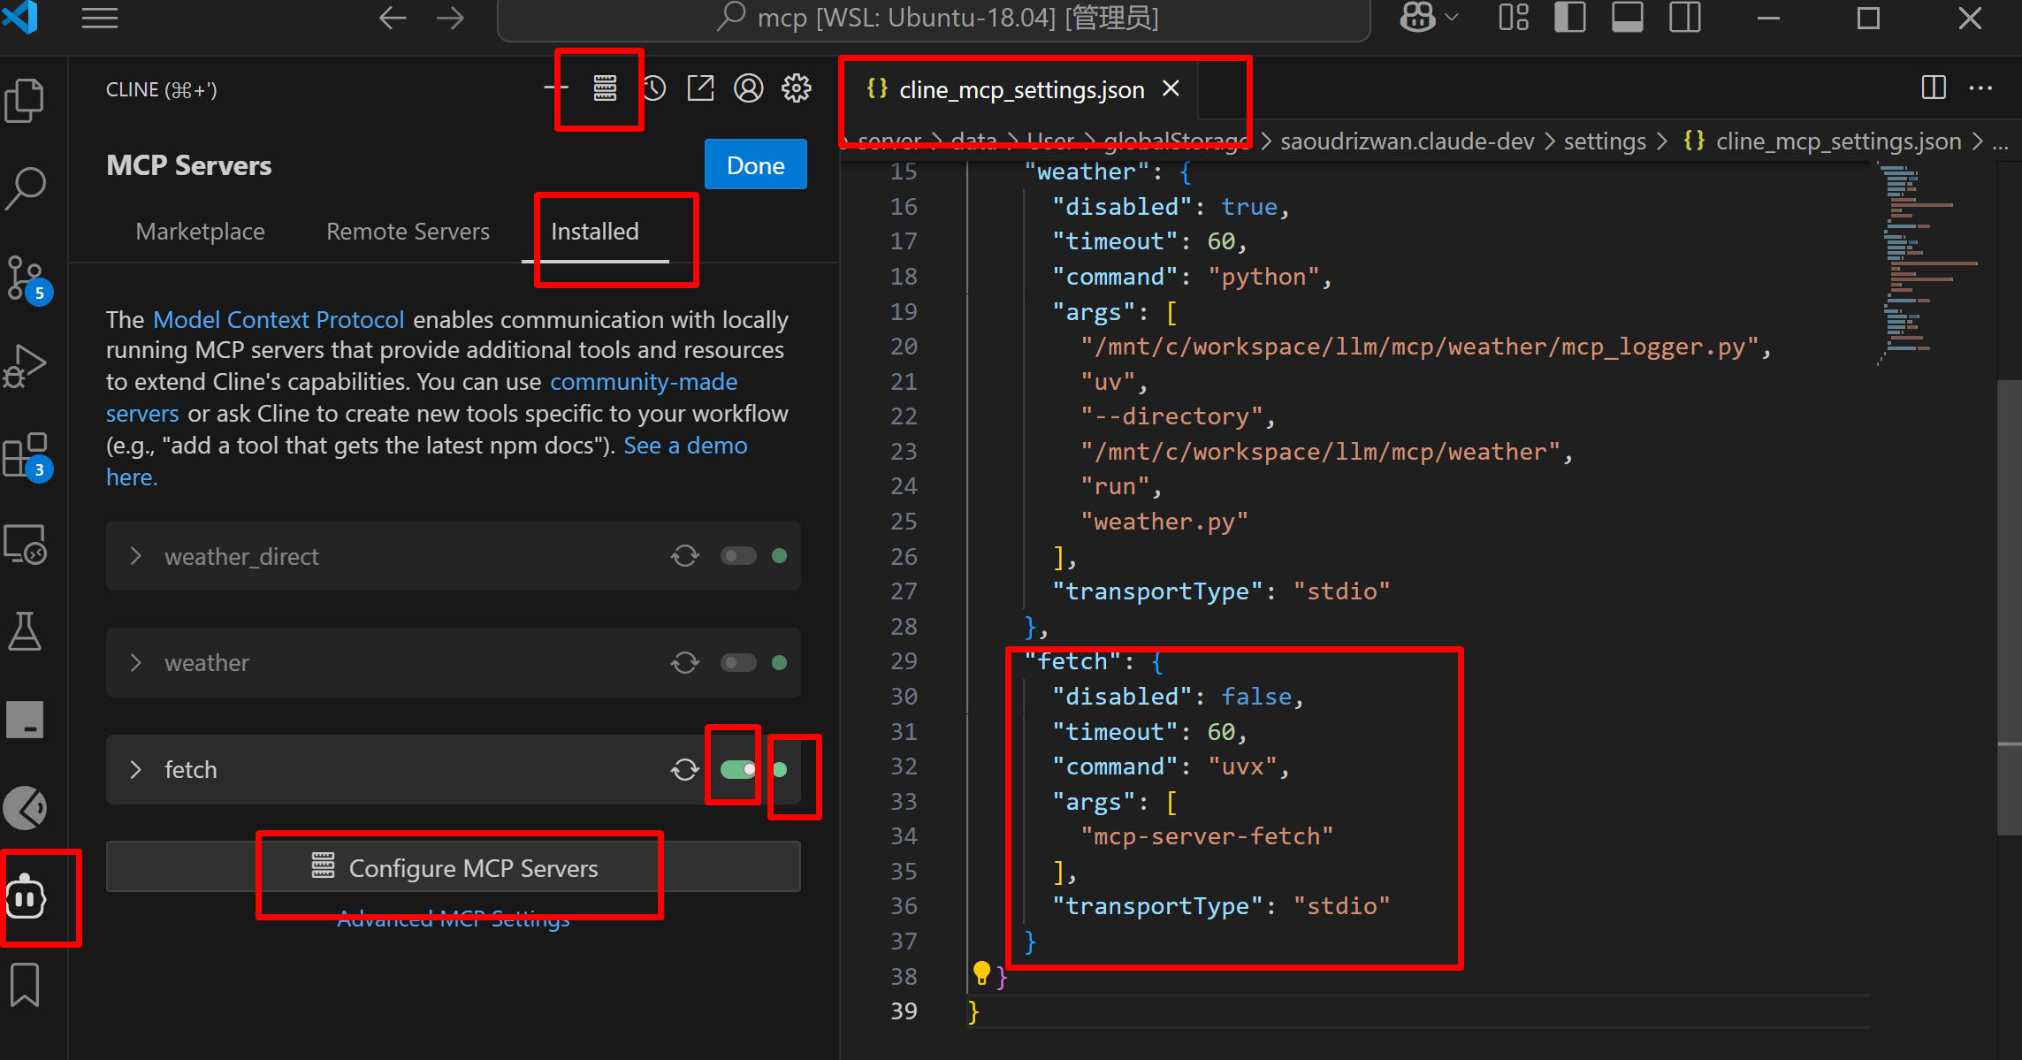Expand the fetch server entry
2022x1060 pixels.
(x=135, y=770)
